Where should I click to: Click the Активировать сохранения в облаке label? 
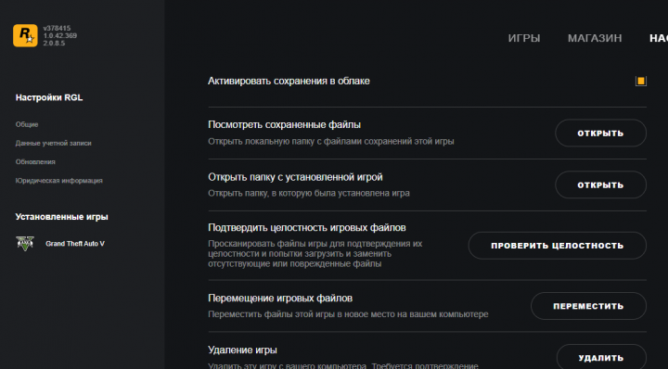pyautogui.click(x=289, y=81)
